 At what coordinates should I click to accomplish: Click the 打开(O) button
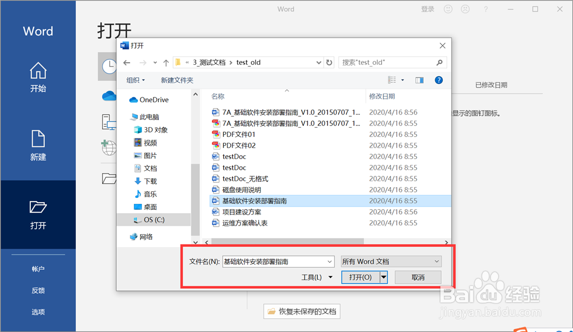point(361,277)
